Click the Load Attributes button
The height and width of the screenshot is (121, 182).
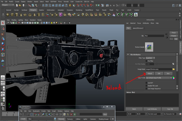pyautogui.click(x=152, y=109)
